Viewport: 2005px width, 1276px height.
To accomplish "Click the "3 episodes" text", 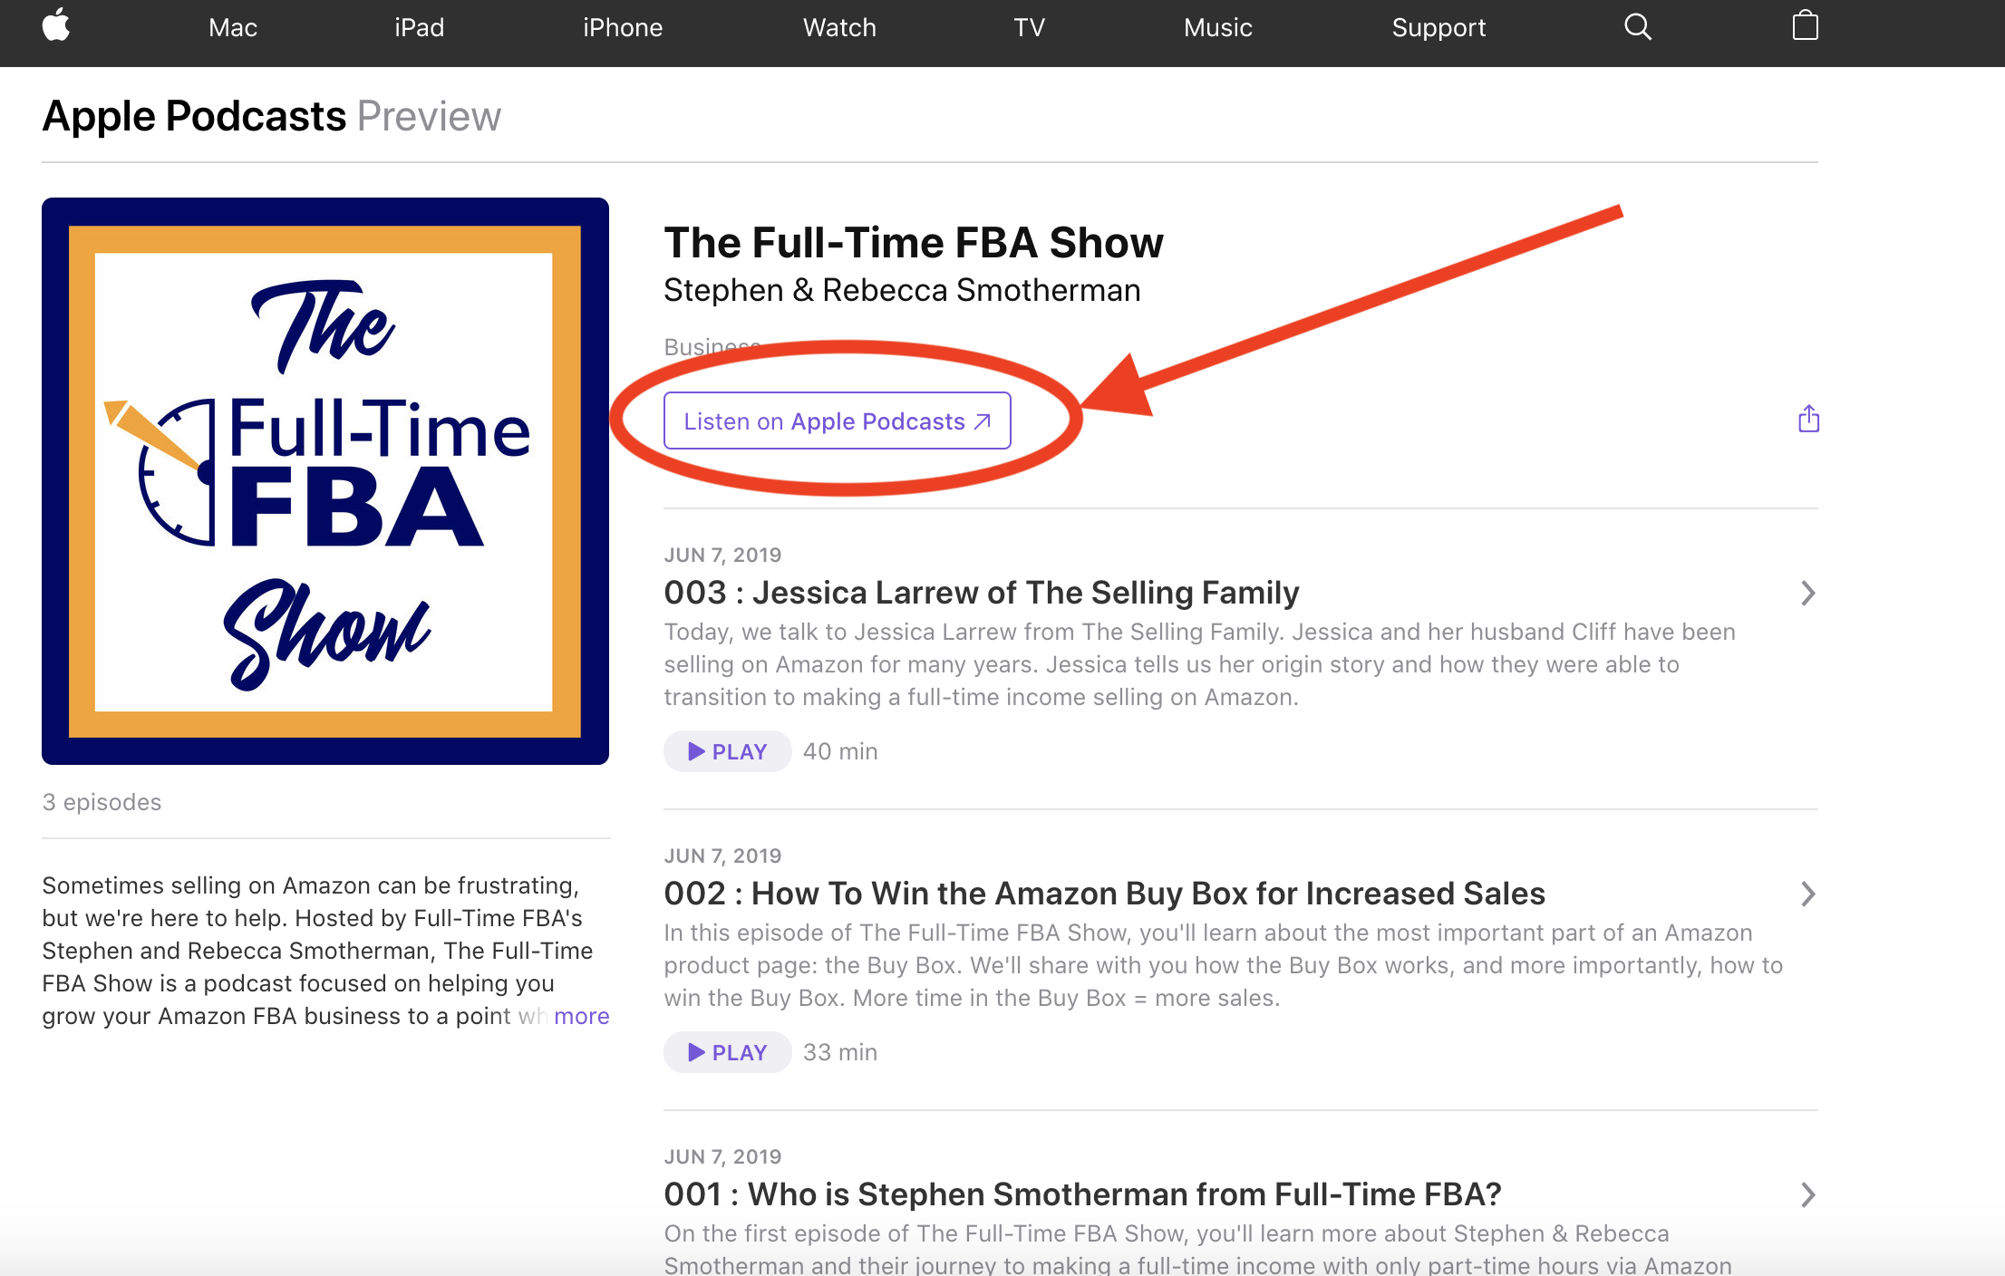I will (102, 803).
